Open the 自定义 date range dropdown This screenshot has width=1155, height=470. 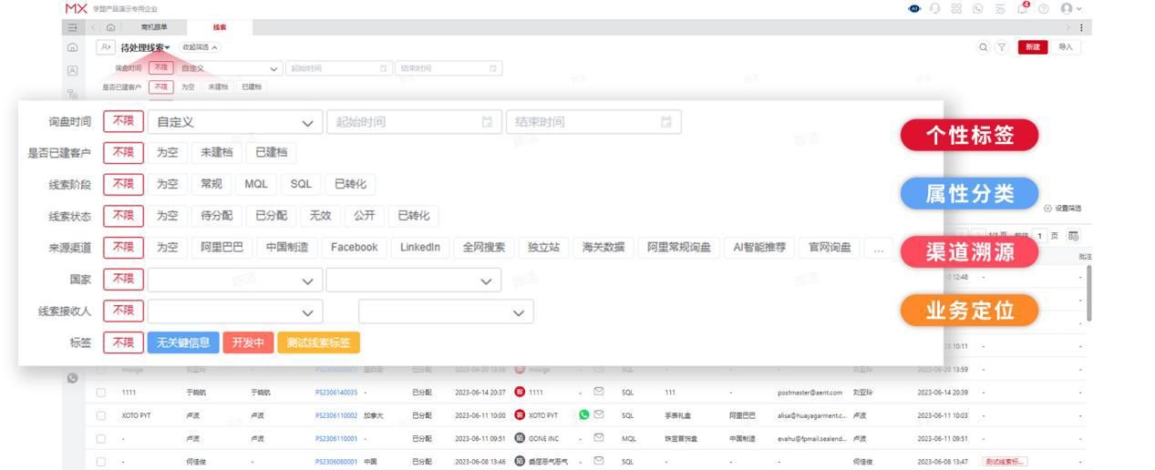pyautogui.click(x=235, y=122)
